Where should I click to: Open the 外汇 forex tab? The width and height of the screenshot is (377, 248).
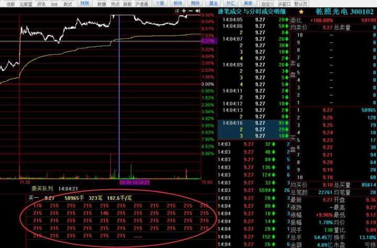click(230, 3)
